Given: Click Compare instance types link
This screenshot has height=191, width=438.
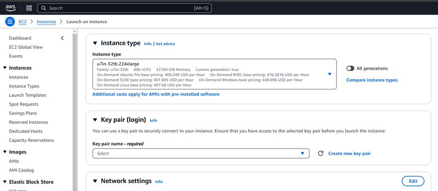Looking at the screenshot, I should point(372,80).
